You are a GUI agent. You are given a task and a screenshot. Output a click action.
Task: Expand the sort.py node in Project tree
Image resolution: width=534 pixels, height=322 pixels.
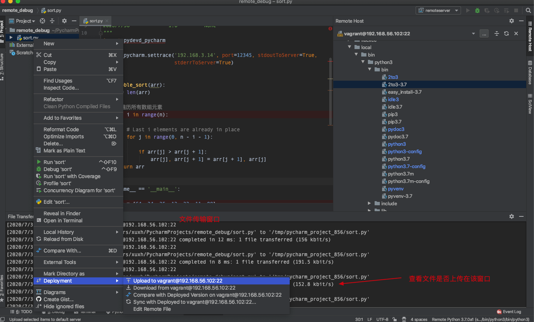11,38
